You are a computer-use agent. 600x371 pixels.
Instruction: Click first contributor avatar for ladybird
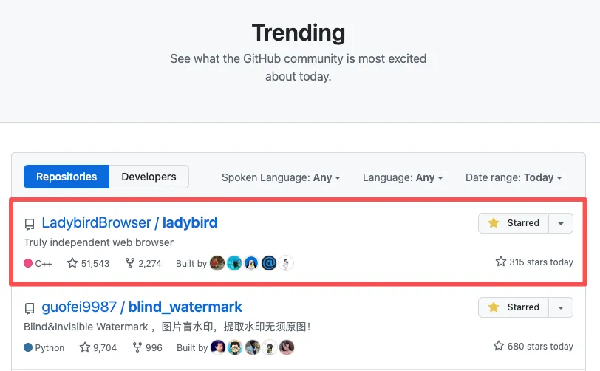click(x=217, y=263)
